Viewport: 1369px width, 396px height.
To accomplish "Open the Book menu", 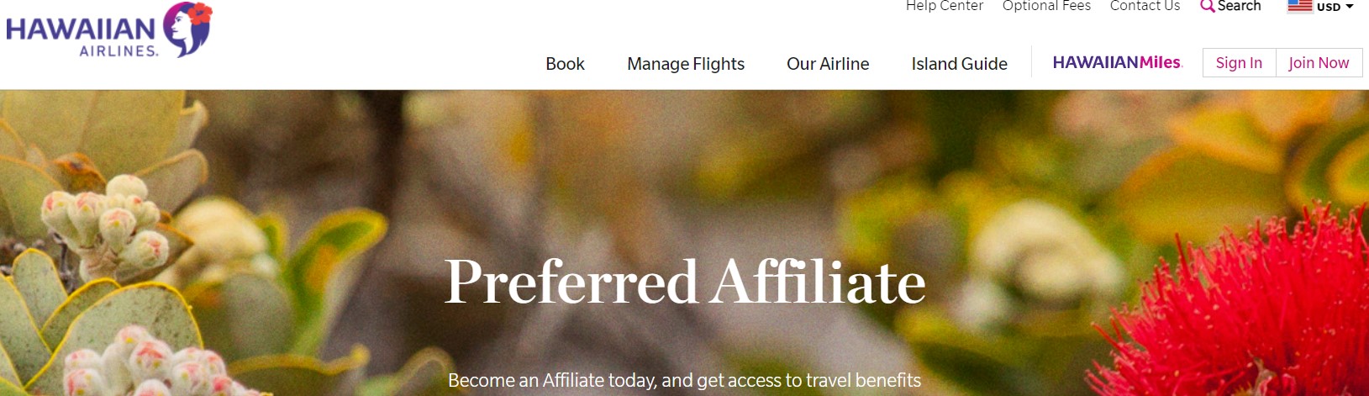I will click(565, 64).
